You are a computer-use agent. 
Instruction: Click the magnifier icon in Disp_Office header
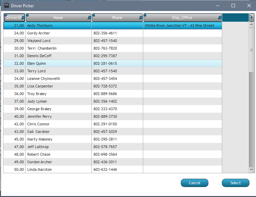[220, 18]
